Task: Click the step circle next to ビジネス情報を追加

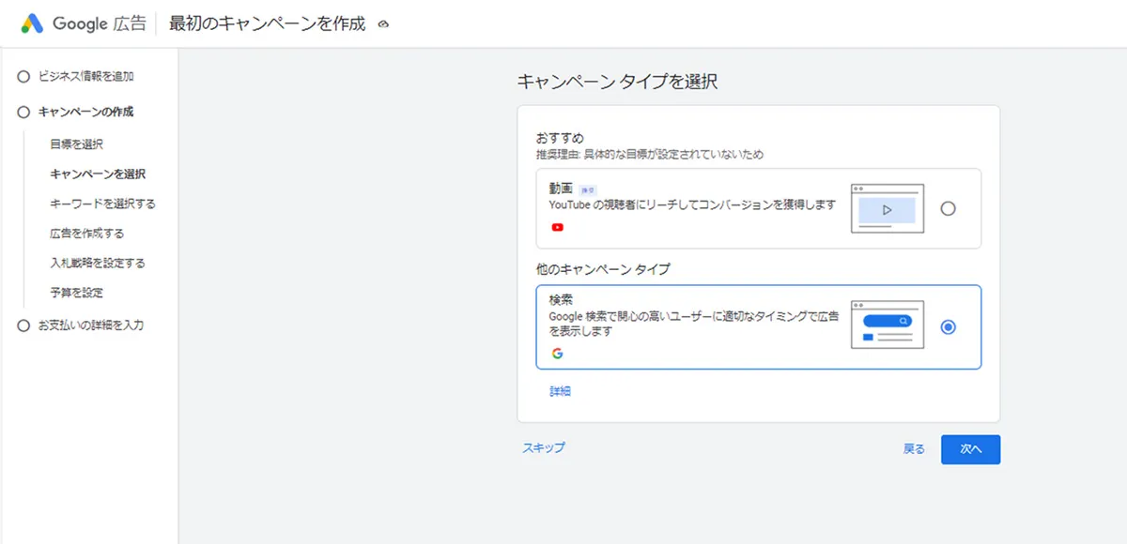Action: 23,76
